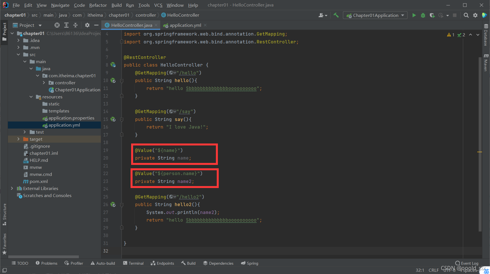Click the stop process square icon

(x=455, y=15)
